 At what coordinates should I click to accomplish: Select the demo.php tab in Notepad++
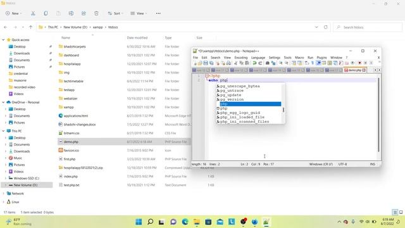[x=355, y=70]
